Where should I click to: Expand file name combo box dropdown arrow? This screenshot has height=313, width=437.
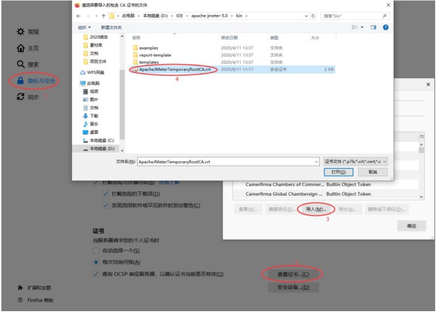(316, 162)
